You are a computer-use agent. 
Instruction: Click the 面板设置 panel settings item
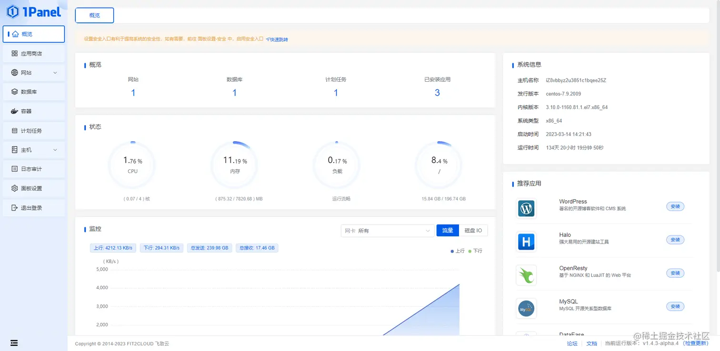click(34, 188)
